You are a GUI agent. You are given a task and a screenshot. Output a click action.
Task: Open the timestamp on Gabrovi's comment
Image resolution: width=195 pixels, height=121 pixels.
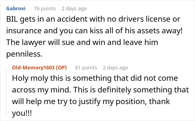click(74, 9)
